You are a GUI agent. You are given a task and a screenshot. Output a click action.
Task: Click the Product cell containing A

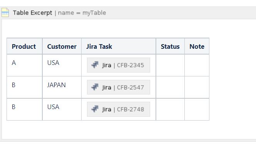pyautogui.click(x=25, y=65)
